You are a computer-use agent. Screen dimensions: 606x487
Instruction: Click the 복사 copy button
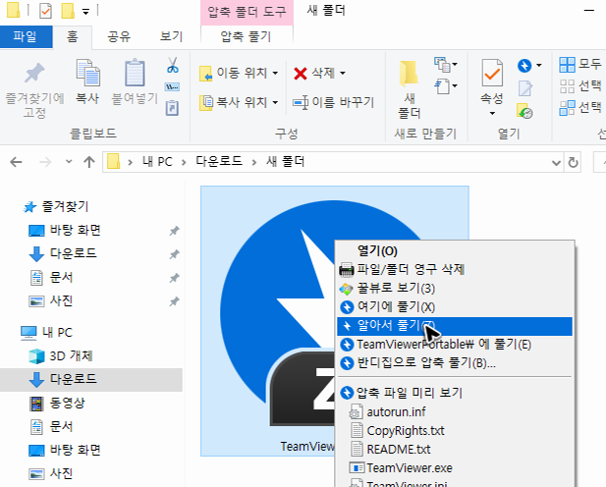click(x=87, y=81)
